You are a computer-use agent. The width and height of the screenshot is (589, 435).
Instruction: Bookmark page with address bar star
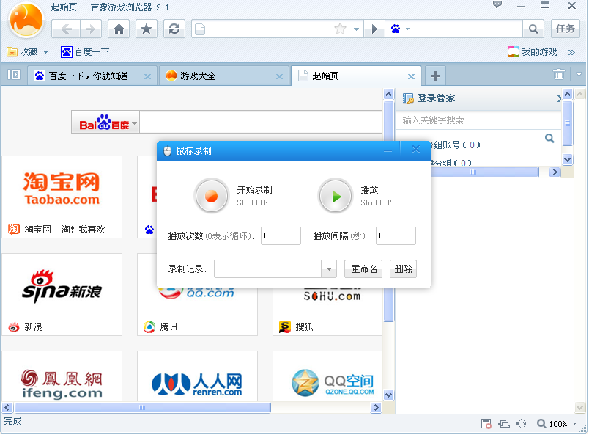point(341,29)
